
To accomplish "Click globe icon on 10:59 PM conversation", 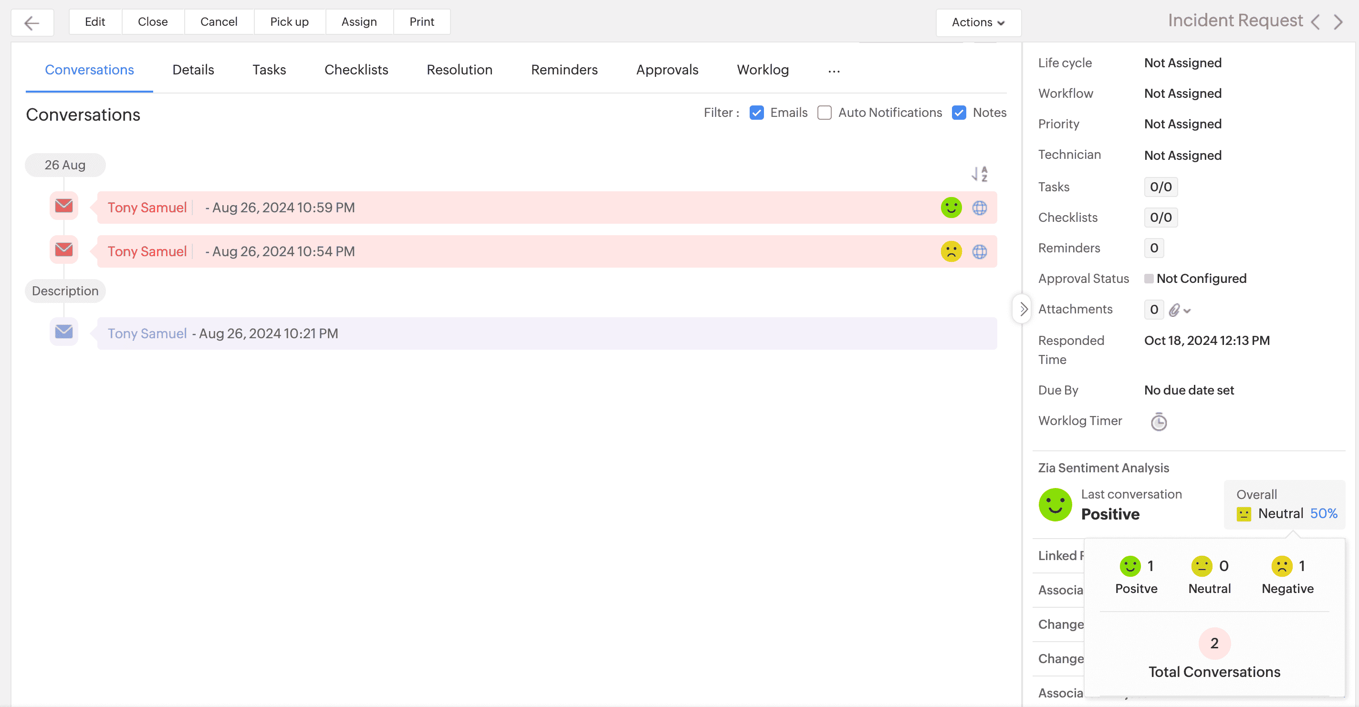I will tap(980, 208).
